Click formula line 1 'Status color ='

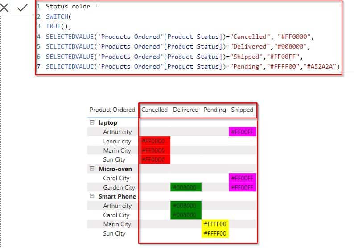click(x=72, y=6)
